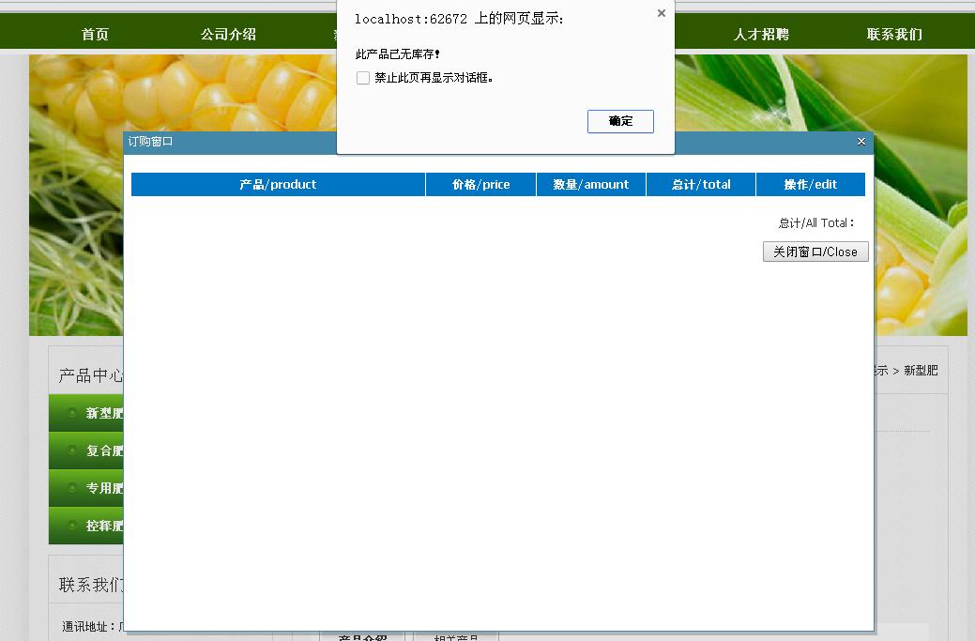Click the 总计/total column header
This screenshot has height=641, width=975.
click(x=701, y=185)
